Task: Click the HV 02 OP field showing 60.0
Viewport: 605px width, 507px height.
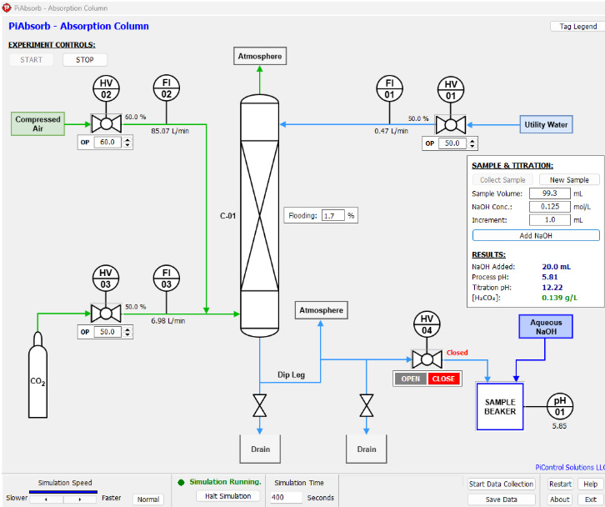Action: click(108, 142)
